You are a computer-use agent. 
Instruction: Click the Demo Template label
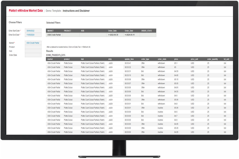[53, 11]
